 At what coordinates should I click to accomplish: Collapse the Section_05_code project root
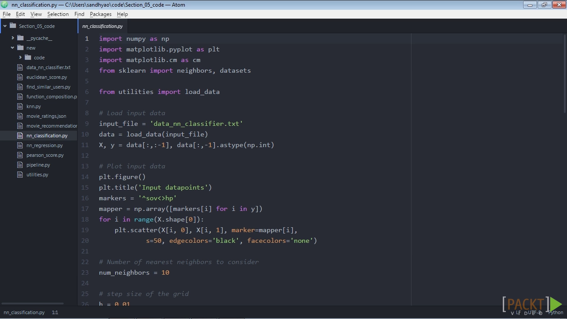tap(5, 26)
